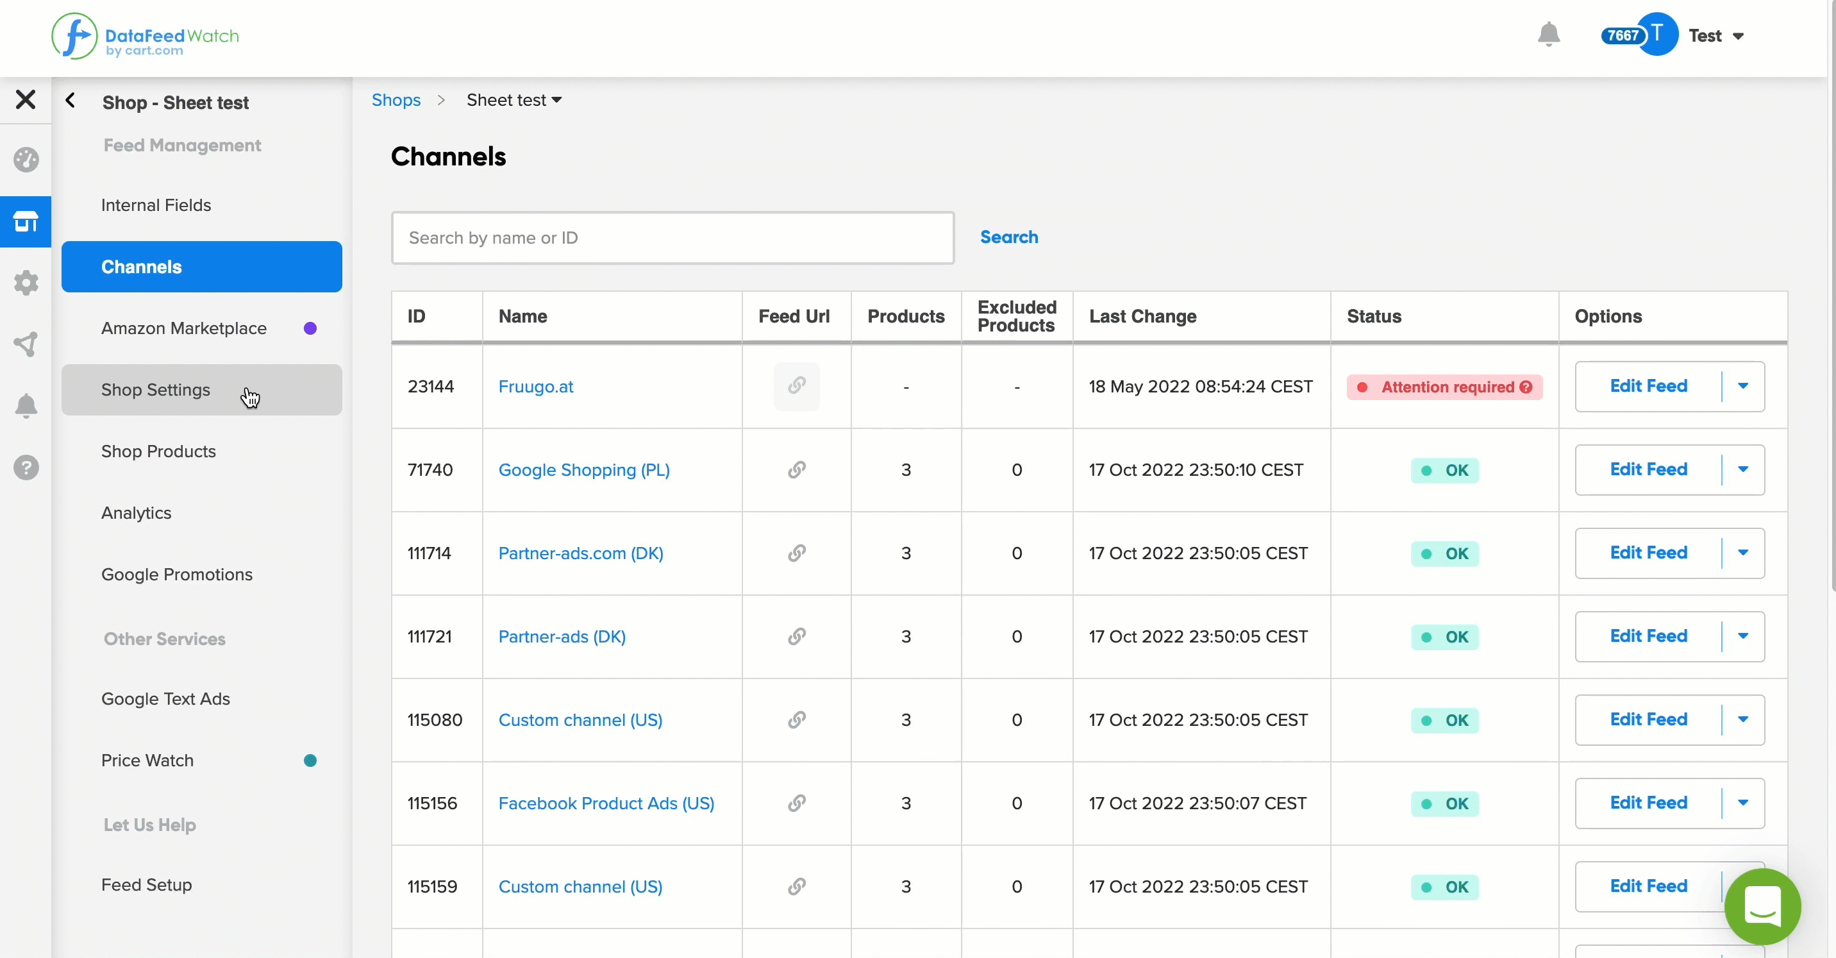Image resolution: width=1836 pixels, height=958 pixels.
Task: Click Edit Feed for Partner-ads (DK)
Action: tap(1649, 637)
